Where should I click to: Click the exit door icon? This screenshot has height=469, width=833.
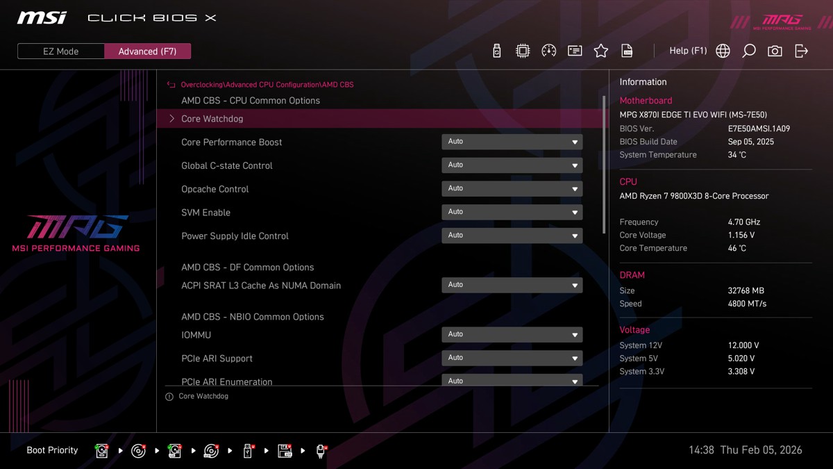(801, 51)
